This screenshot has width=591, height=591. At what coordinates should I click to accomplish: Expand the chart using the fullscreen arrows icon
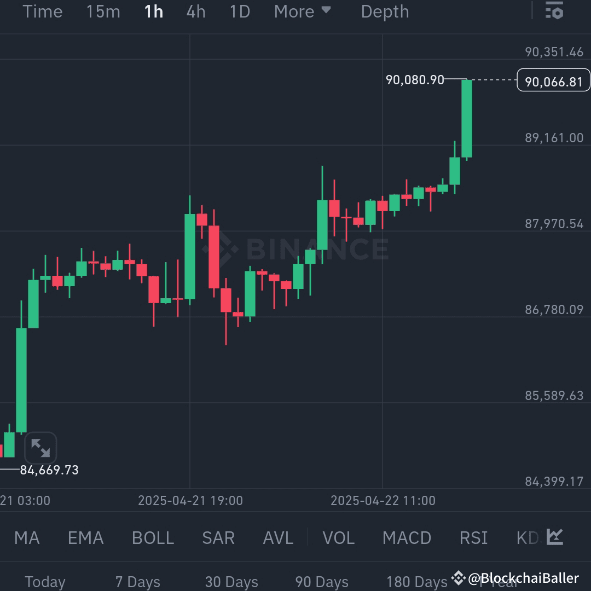click(42, 448)
